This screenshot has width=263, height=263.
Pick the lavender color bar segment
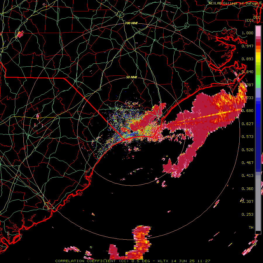[x=258, y=93]
